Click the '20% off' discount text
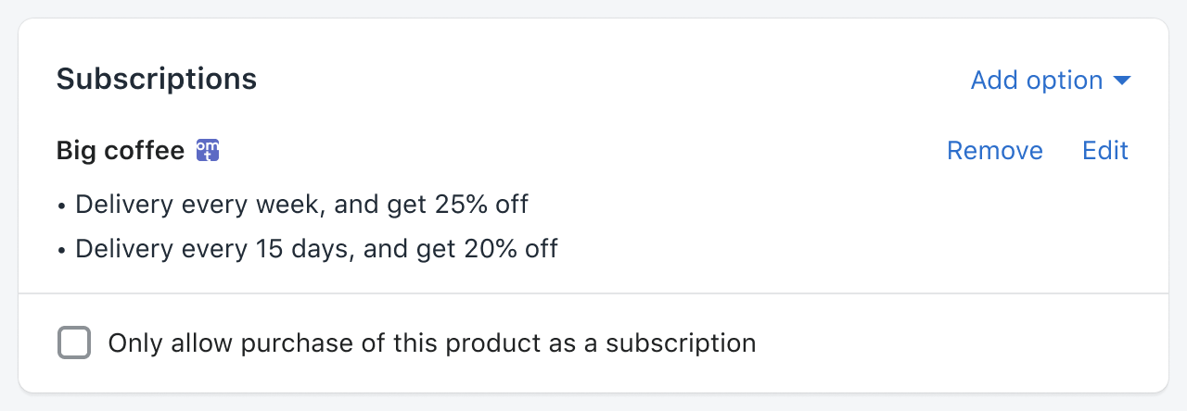Image resolution: width=1187 pixels, height=411 pixels. (x=509, y=248)
